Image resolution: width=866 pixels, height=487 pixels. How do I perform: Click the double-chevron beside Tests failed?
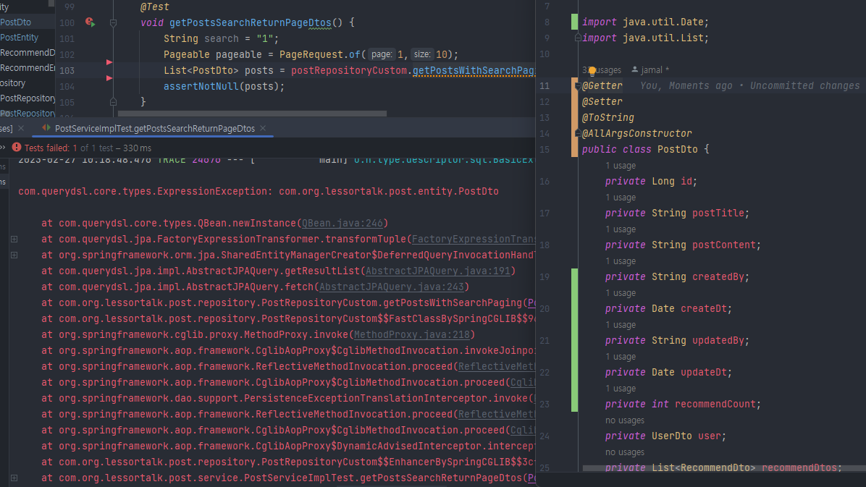pyautogui.click(x=3, y=148)
